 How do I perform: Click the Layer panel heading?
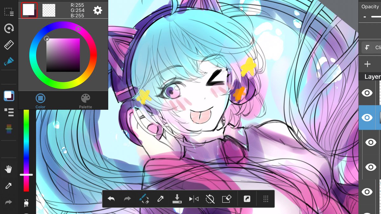372,77
